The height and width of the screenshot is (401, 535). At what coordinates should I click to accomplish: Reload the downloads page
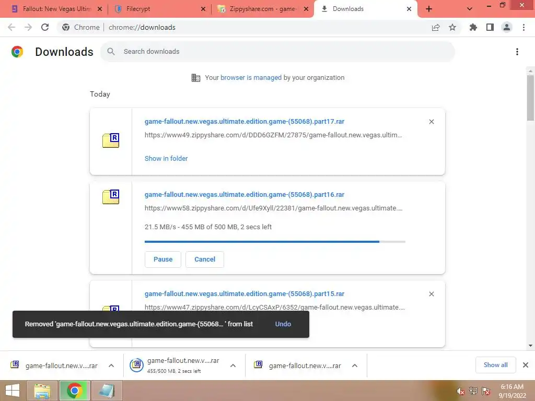point(45,27)
